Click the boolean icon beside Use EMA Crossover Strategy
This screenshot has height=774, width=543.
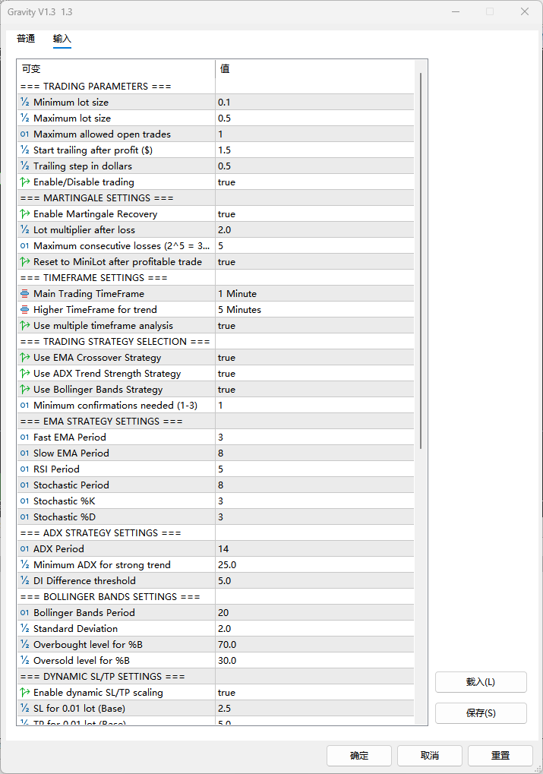coord(24,358)
